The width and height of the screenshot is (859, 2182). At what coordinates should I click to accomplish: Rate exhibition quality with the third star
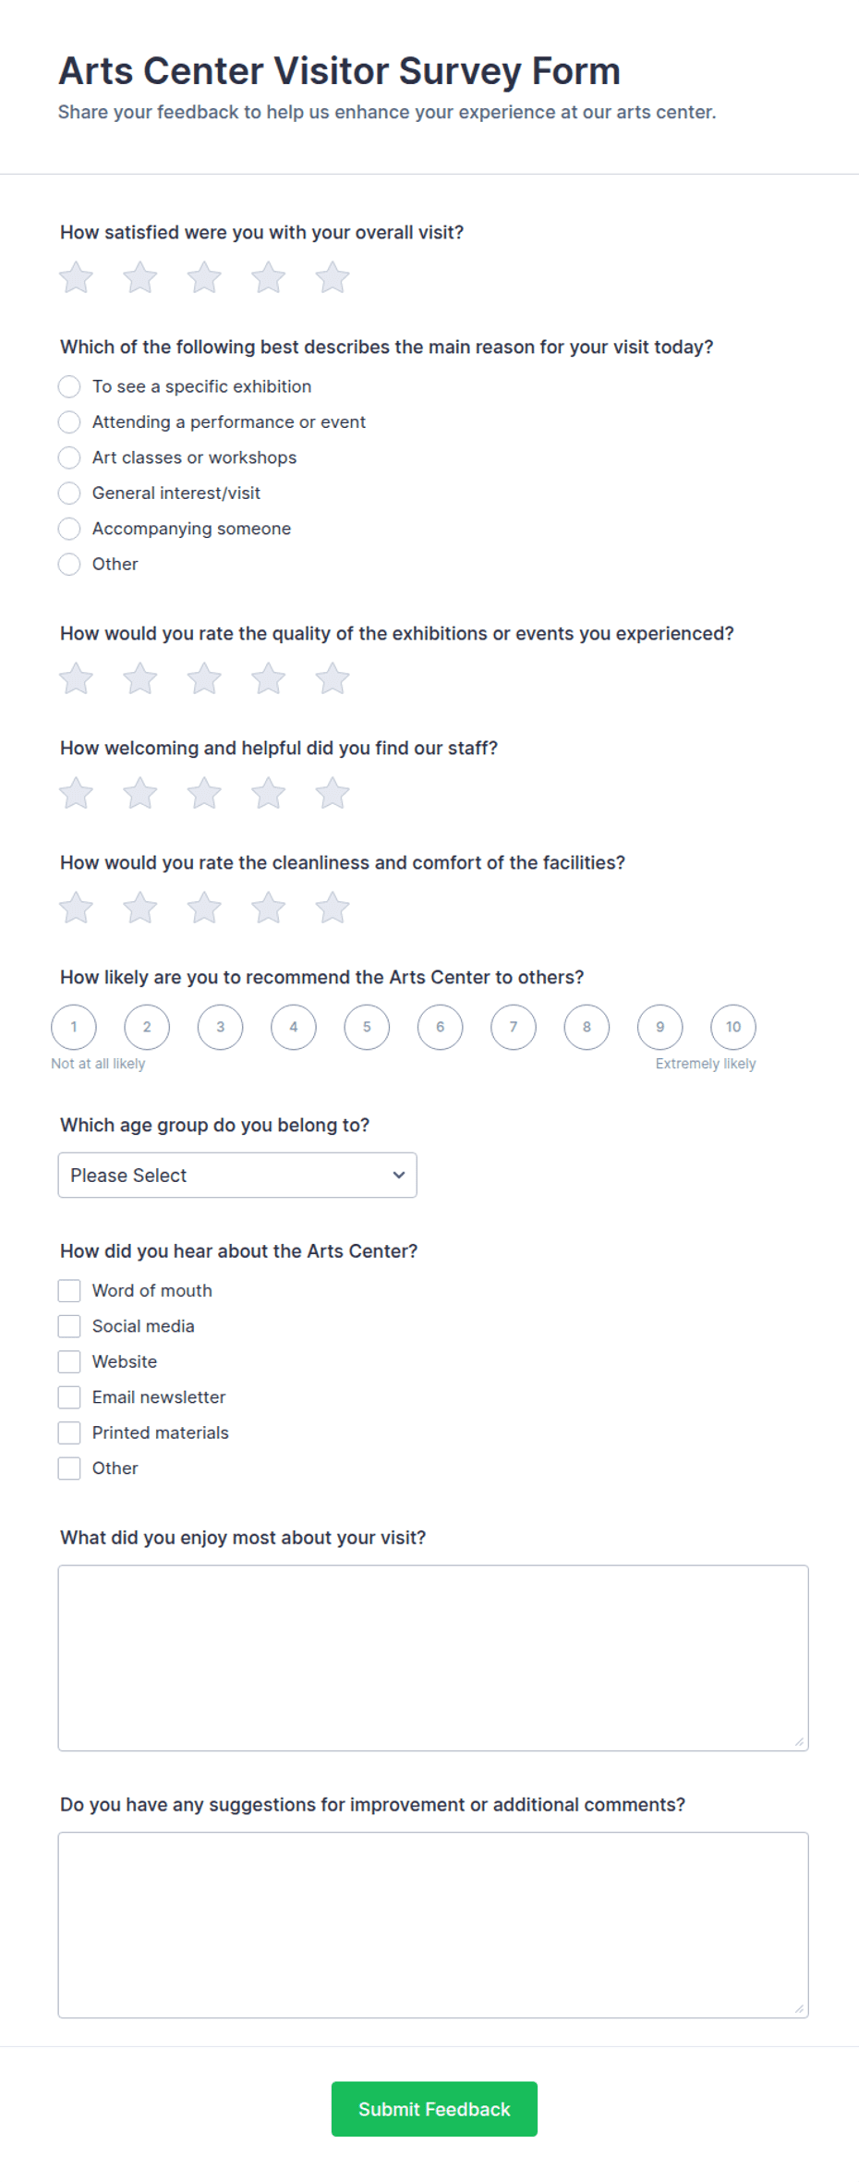click(204, 678)
